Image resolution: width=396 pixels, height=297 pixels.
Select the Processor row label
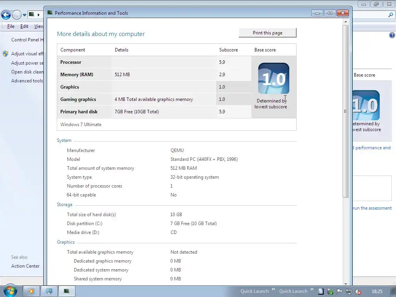[71, 62]
